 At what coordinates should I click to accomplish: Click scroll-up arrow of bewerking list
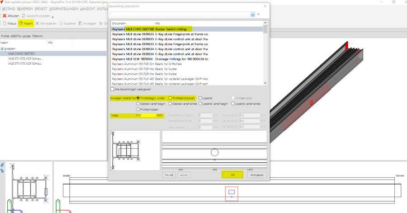(x=265, y=23)
